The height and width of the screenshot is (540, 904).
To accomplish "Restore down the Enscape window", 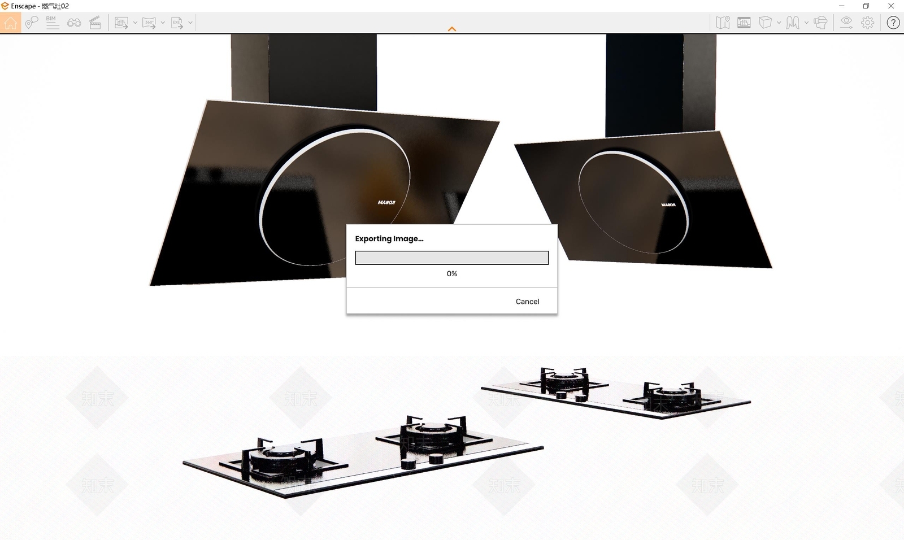I will coord(866,6).
